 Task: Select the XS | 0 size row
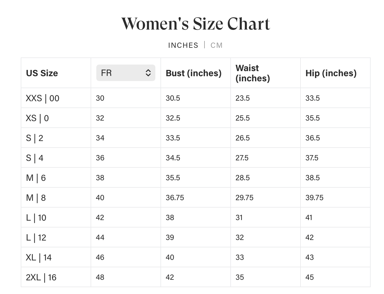tap(196, 118)
